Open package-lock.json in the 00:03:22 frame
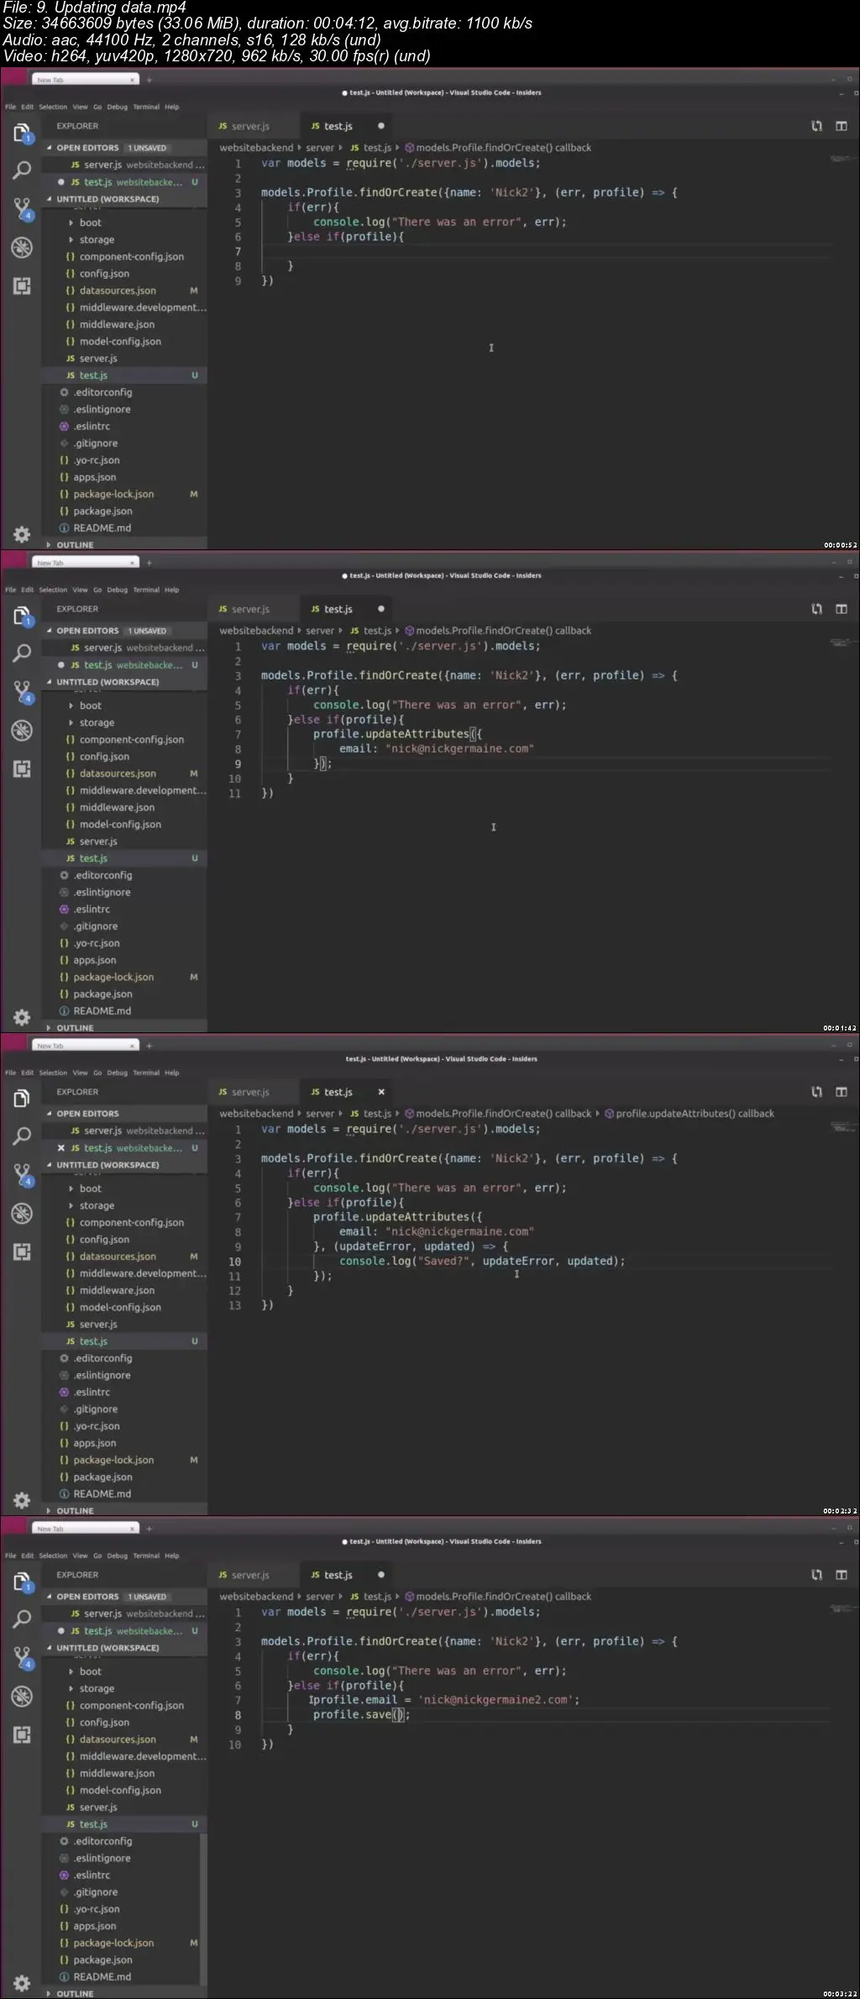 click(x=113, y=1943)
